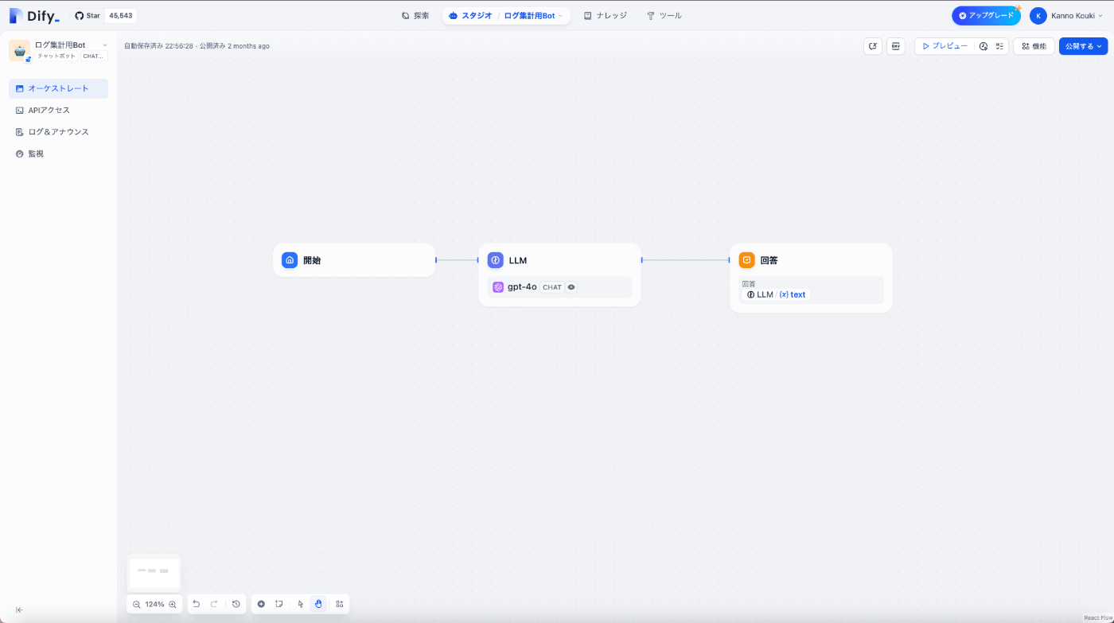Expand the 公開する dropdown

pyautogui.click(x=1083, y=46)
